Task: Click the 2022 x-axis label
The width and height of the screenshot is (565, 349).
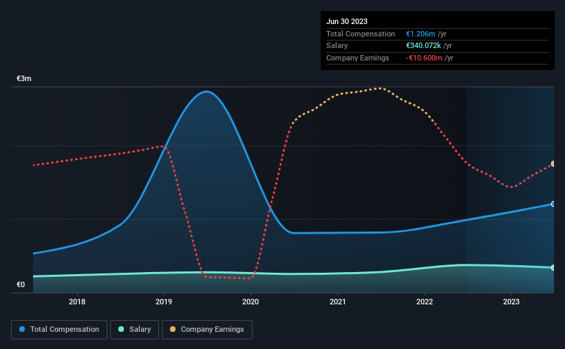Action: tap(425, 302)
